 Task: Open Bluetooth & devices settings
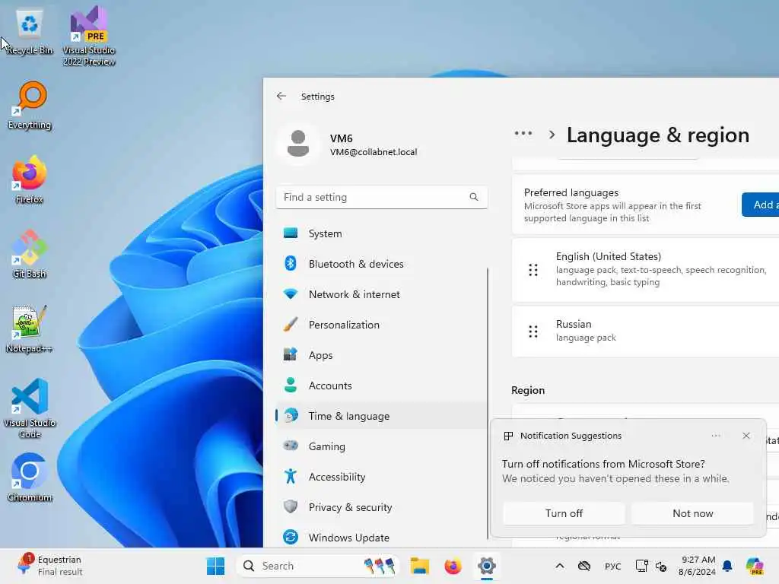click(381, 264)
